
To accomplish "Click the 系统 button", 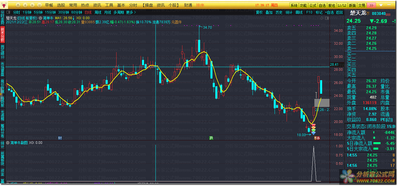I will click(x=294, y=5).
